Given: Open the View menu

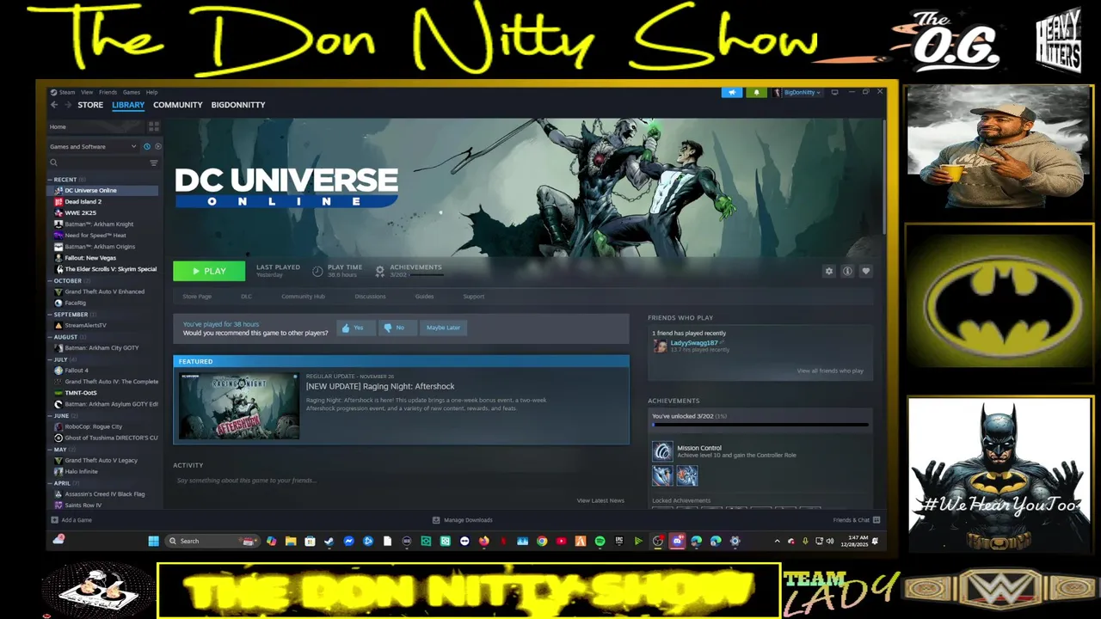Looking at the screenshot, I should tap(87, 92).
